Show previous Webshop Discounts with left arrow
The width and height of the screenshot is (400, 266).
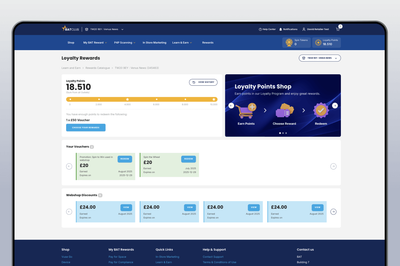69,212
